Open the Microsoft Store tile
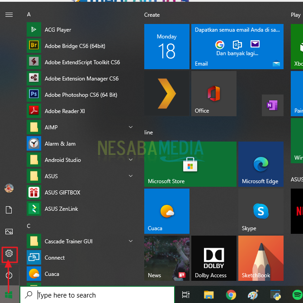The width and height of the screenshot is (303, 303). pos(190,164)
